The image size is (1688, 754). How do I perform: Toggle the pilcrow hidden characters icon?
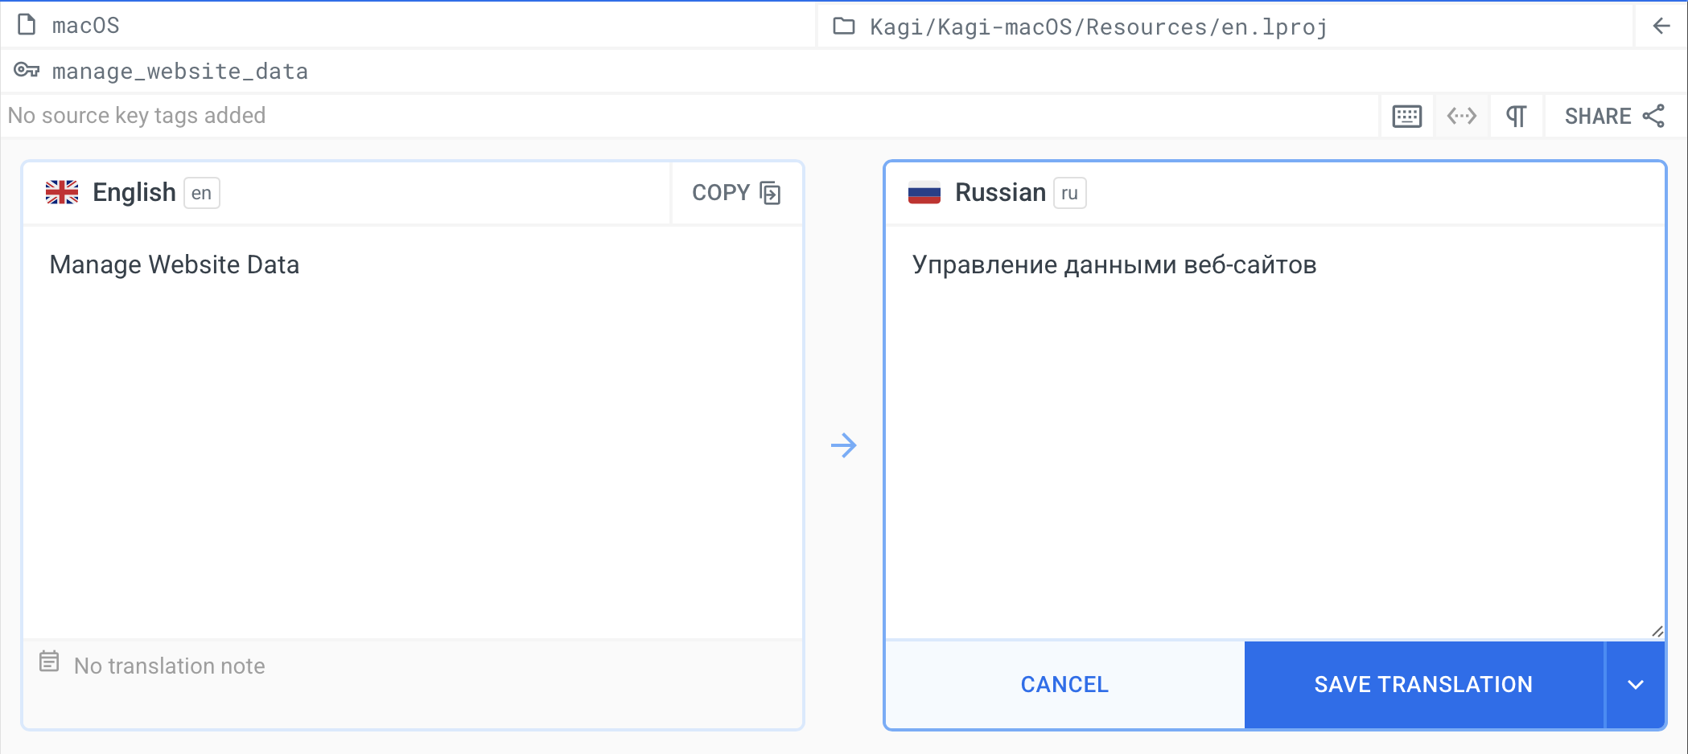pyautogui.click(x=1516, y=117)
